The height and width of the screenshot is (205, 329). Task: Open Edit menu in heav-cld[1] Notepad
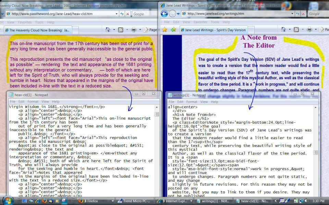point(21,101)
